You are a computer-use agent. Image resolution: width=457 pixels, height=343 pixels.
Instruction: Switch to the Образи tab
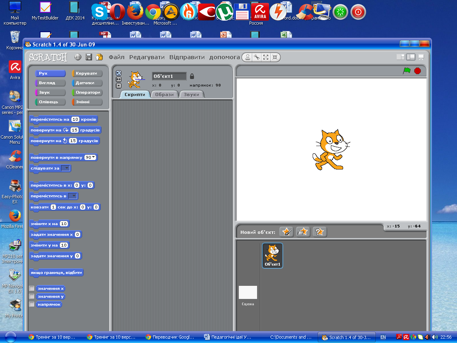pos(164,94)
